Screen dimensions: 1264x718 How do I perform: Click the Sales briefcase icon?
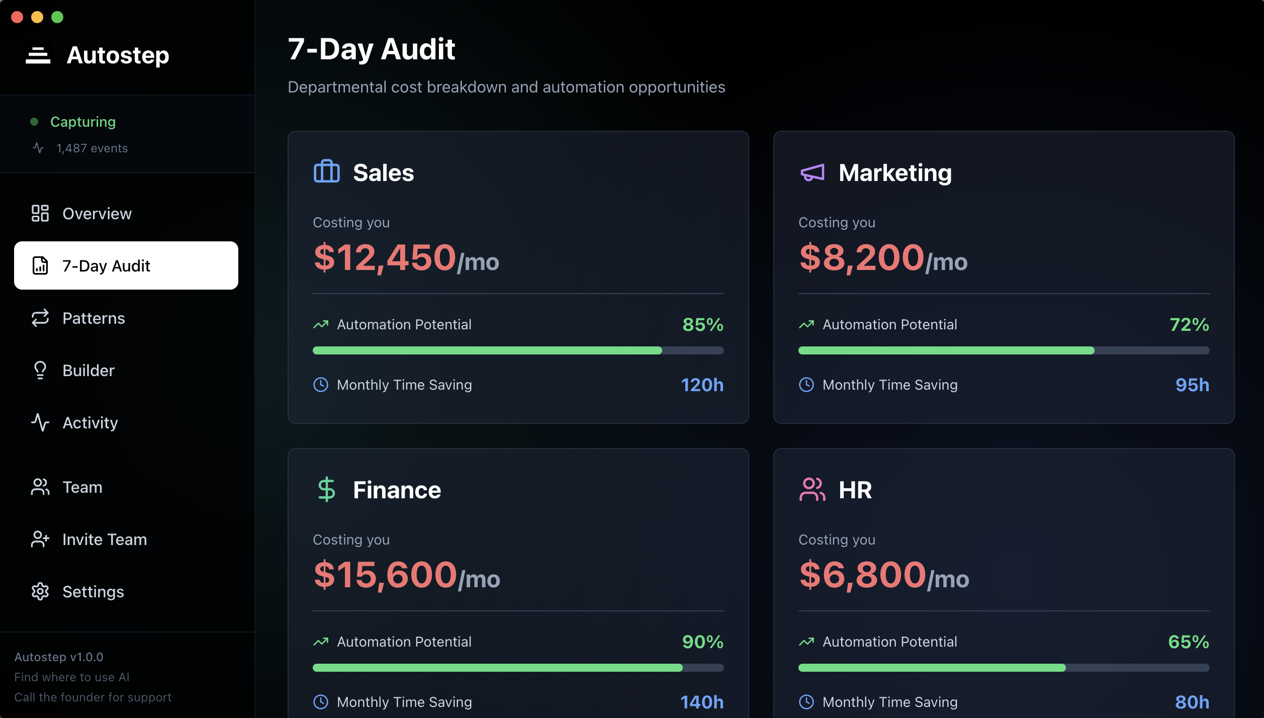click(327, 172)
